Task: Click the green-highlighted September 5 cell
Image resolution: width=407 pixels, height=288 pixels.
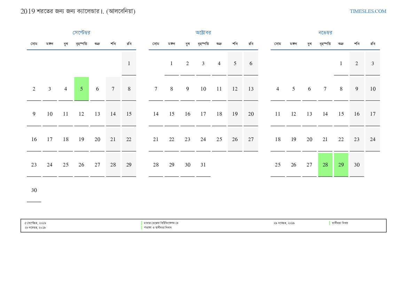Action: tap(81, 89)
